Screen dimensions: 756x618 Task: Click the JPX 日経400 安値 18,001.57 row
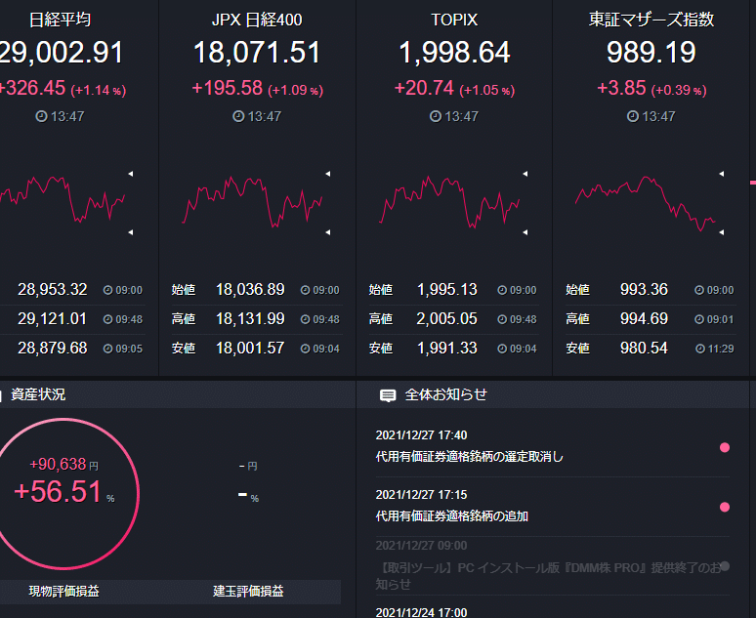point(256,349)
